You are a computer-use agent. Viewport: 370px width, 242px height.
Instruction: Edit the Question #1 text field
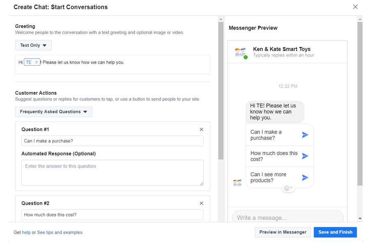pos(113,141)
